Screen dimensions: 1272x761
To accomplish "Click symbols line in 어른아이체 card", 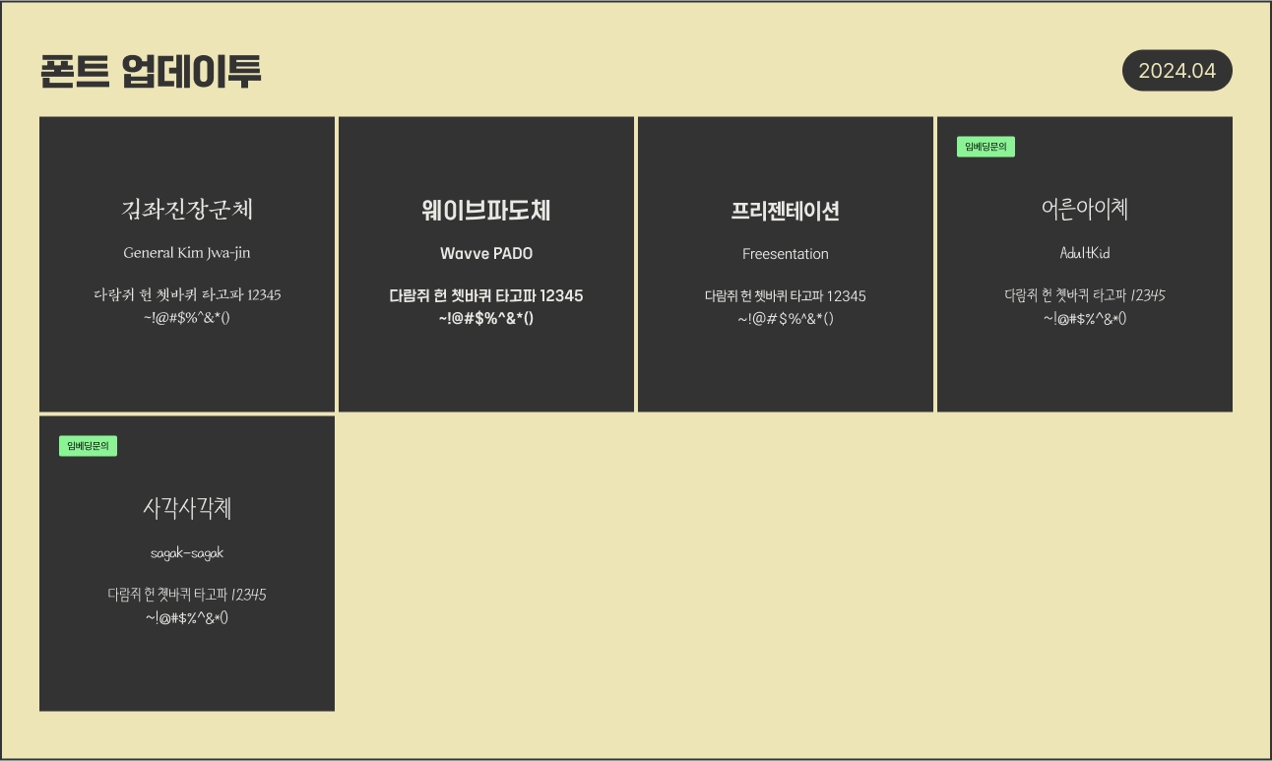I will (1085, 318).
